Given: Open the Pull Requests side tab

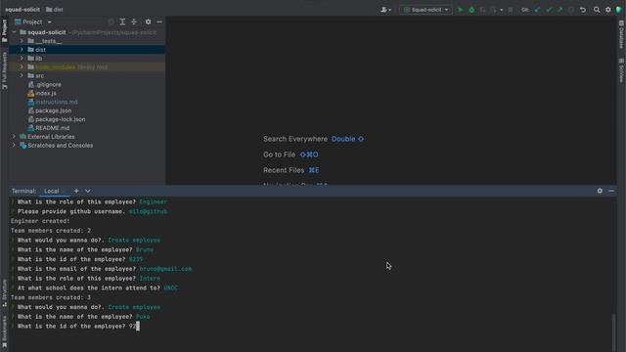Looking at the screenshot, I should pos(4,71).
